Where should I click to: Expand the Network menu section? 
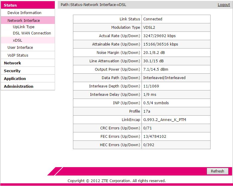coord(12,63)
